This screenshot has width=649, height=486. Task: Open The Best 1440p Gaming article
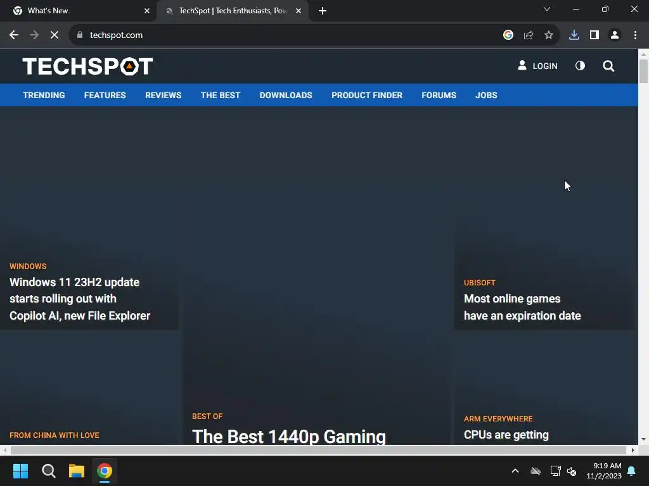click(289, 436)
